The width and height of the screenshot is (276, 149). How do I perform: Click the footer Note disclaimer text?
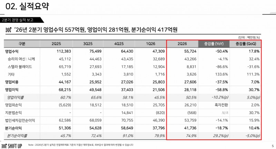(81, 145)
